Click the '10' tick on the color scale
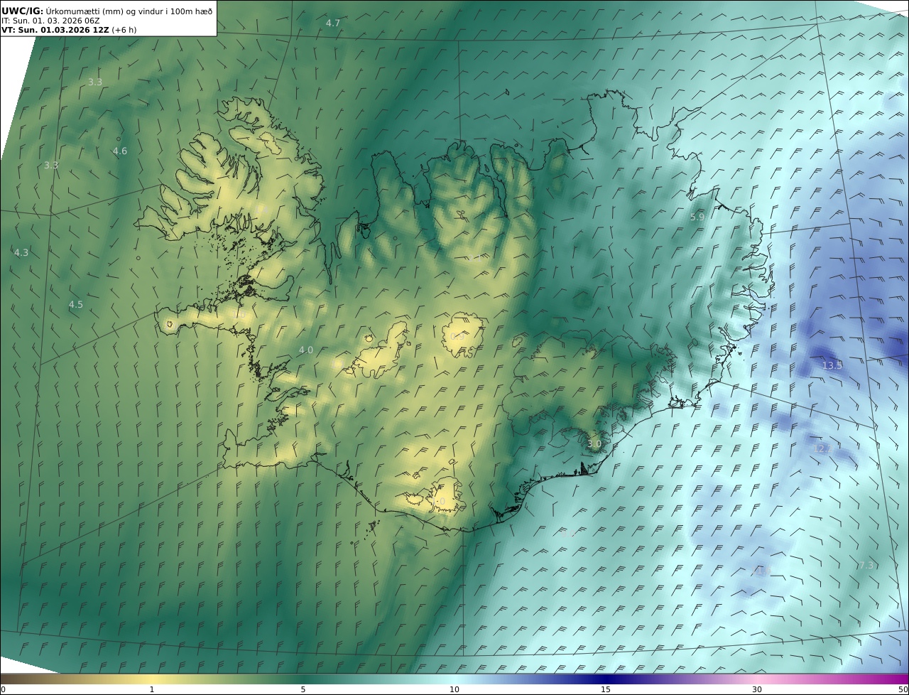The width and height of the screenshot is (909, 695). point(454,689)
